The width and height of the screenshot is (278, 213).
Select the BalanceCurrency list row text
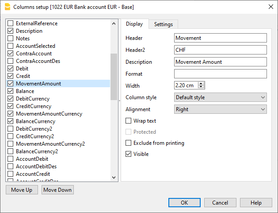pyautogui.click(x=36, y=121)
